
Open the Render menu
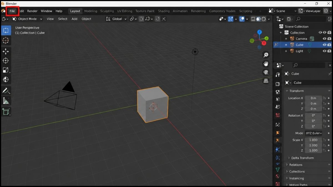pos(32,11)
